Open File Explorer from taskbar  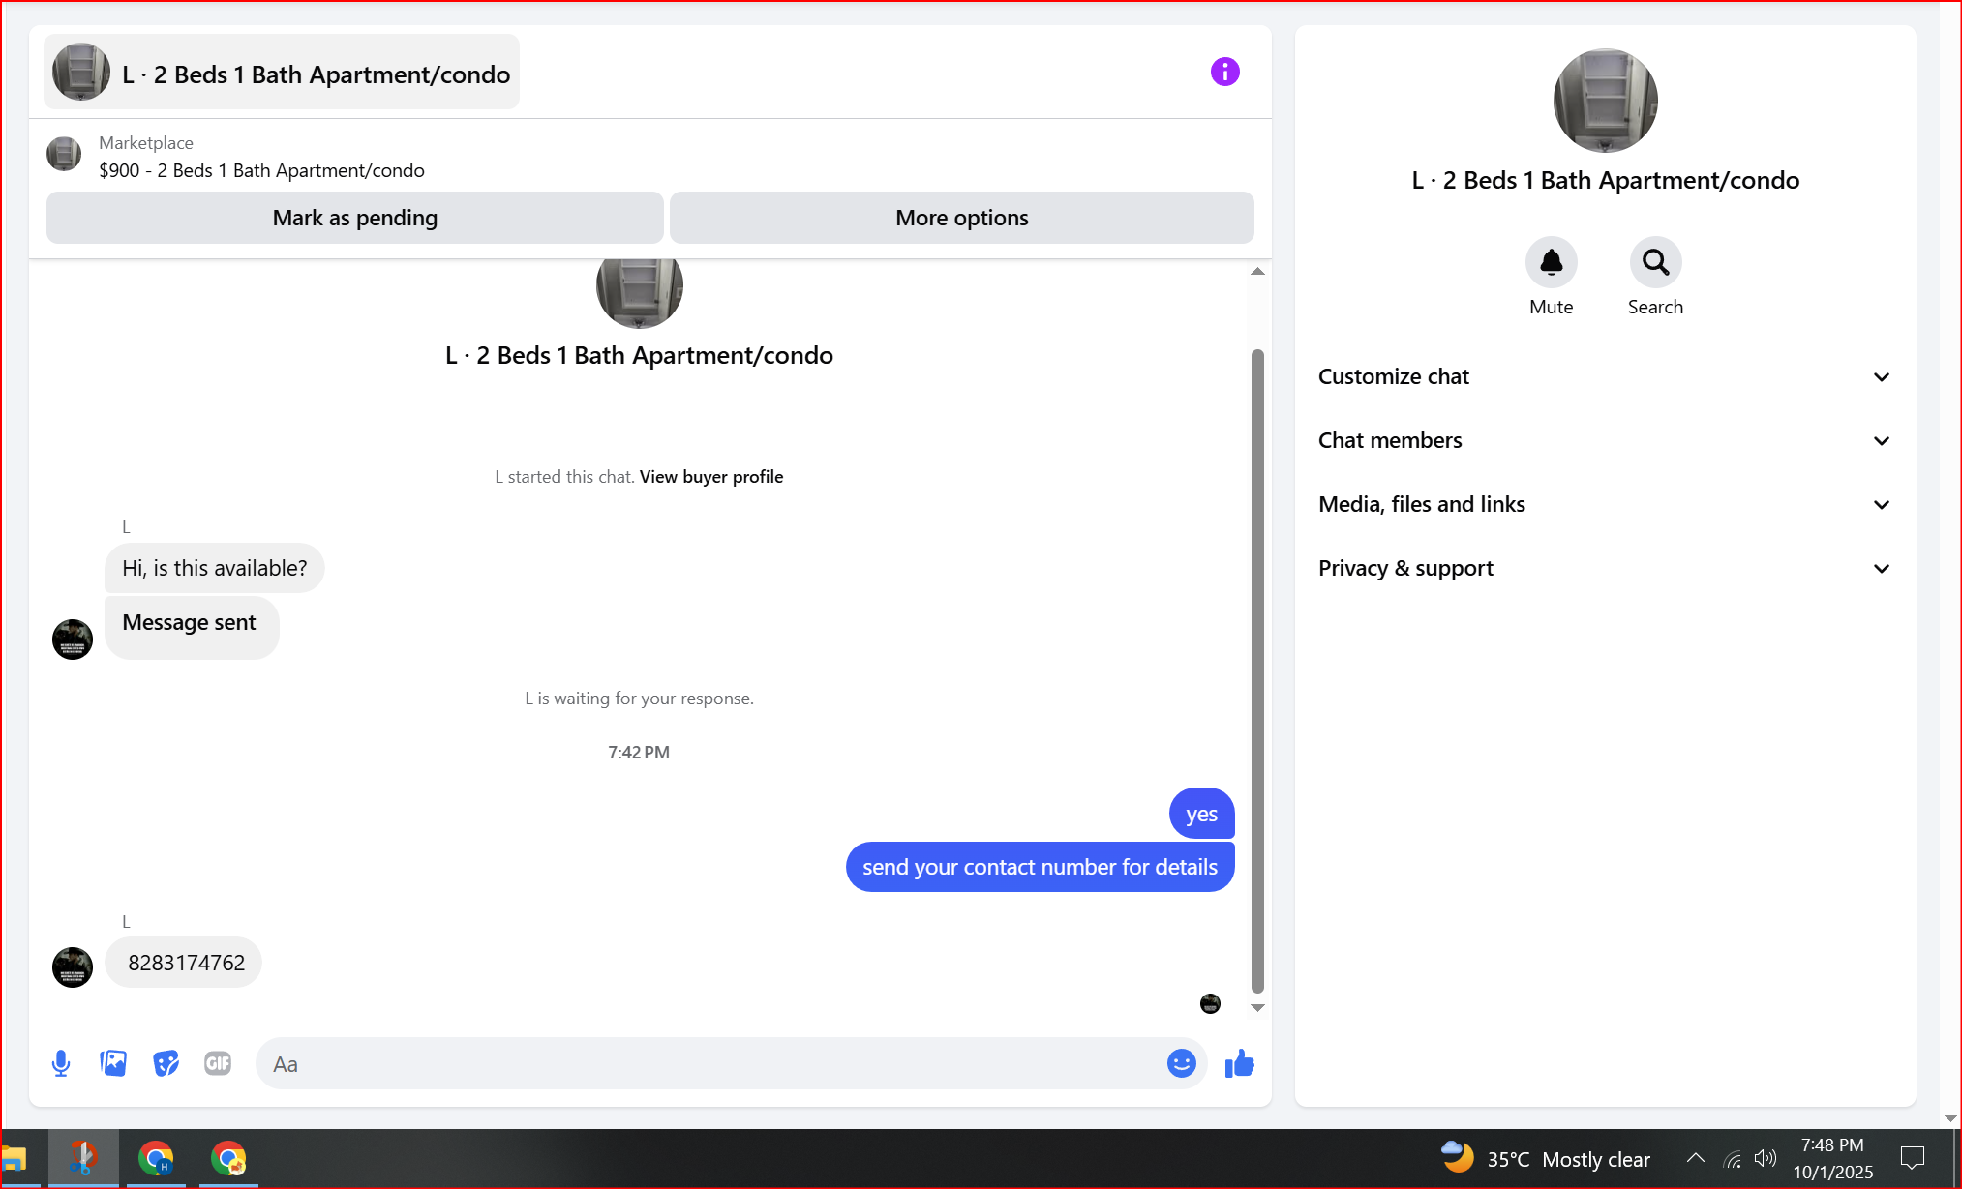click(x=14, y=1158)
